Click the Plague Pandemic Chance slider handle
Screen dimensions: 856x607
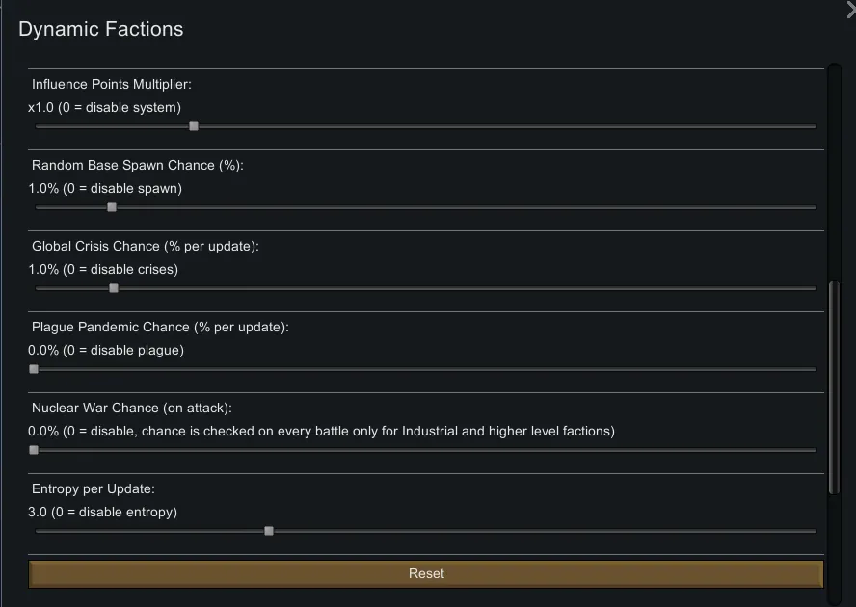34,369
